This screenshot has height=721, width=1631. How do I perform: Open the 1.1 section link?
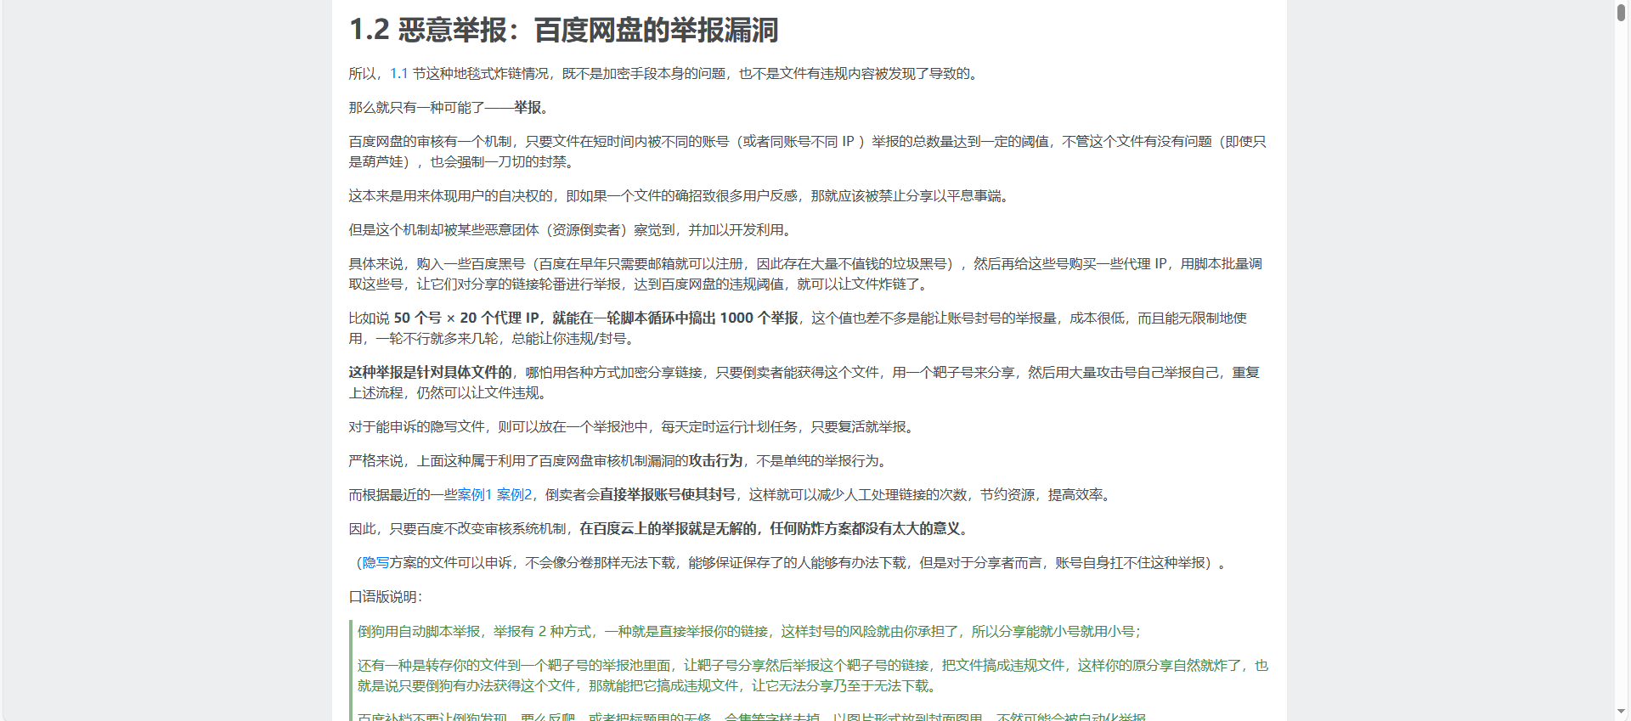tap(399, 74)
